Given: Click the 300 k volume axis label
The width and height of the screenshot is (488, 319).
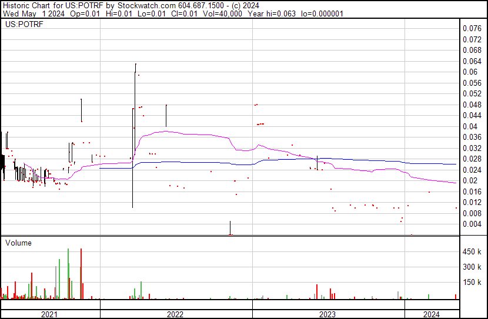Looking at the screenshot, I should click(x=472, y=267).
